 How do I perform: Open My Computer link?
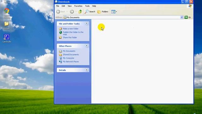tap(68, 58)
